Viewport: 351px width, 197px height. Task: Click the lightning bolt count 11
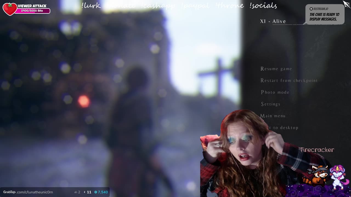(x=87, y=192)
